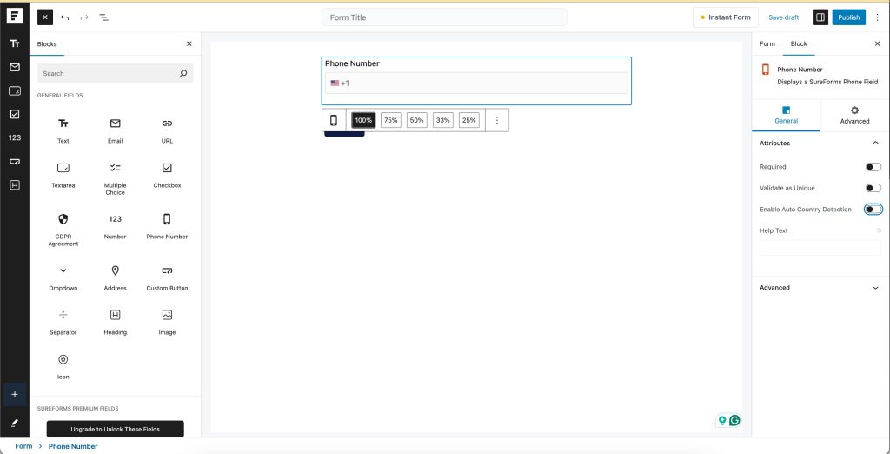Click the Publish button
Image resolution: width=890 pixels, height=454 pixels.
click(848, 17)
